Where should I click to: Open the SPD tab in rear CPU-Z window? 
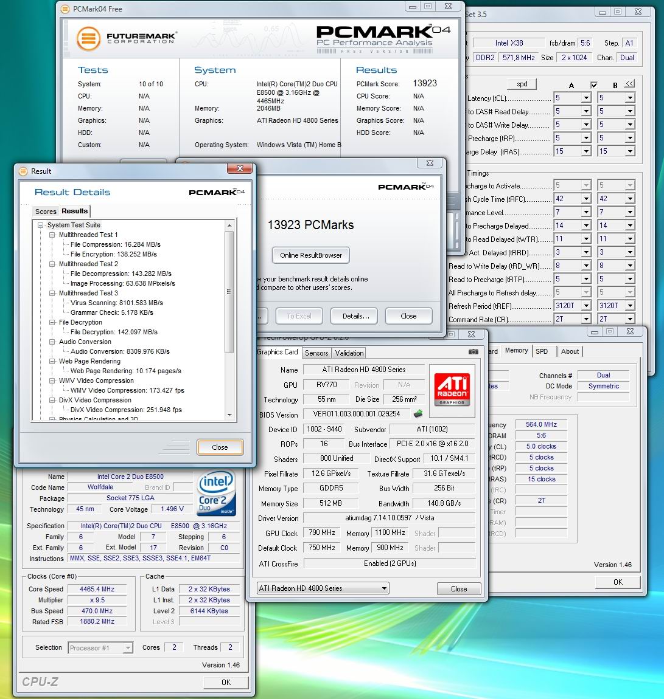tap(542, 351)
